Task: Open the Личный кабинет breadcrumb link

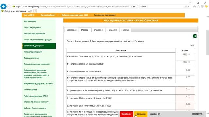Action: pos(48,15)
